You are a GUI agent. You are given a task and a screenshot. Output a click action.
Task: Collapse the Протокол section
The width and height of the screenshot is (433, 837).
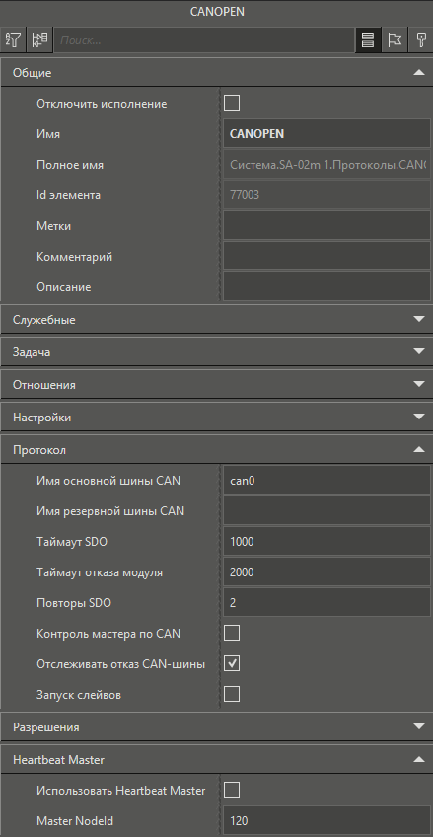pyautogui.click(x=418, y=449)
